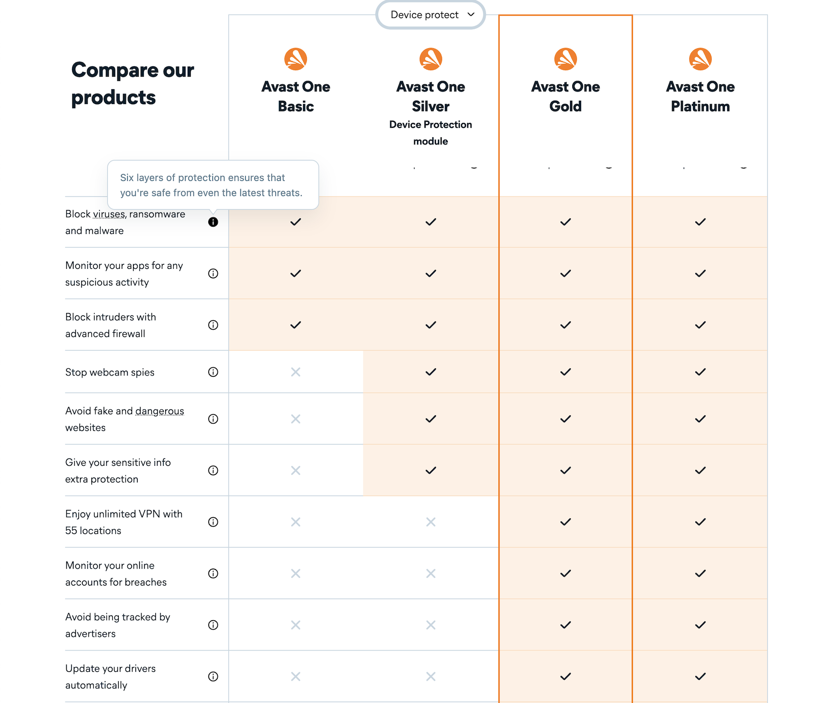Click info icon beside Block intruders firewall
The width and height of the screenshot is (833, 703).
point(213,325)
